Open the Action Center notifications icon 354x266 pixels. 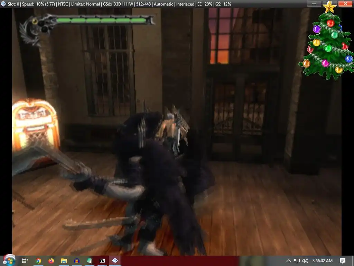pos(343,261)
